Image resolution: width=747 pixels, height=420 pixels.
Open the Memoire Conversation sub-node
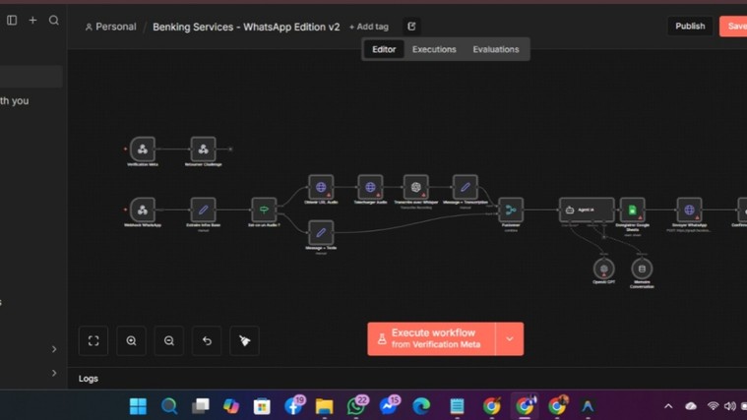coord(642,269)
